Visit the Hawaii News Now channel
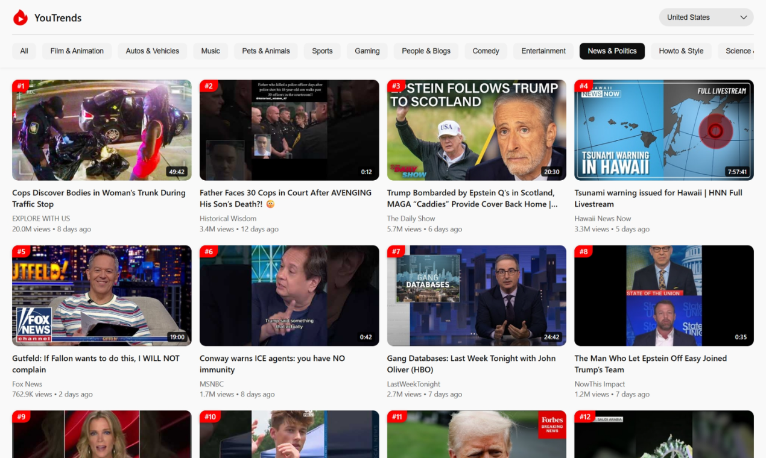766x458 pixels. [x=603, y=219]
